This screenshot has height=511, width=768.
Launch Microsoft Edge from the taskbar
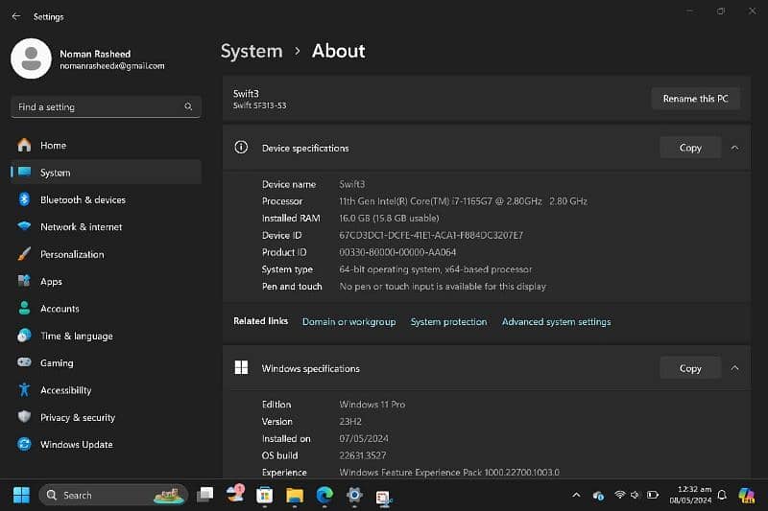pyautogui.click(x=324, y=495)
